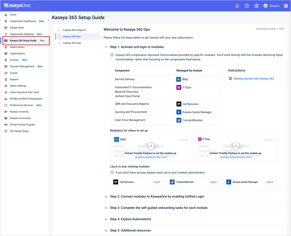
Task: Click the BMS module icon in table
Action: pyautogui.click(x=178, y=79)
